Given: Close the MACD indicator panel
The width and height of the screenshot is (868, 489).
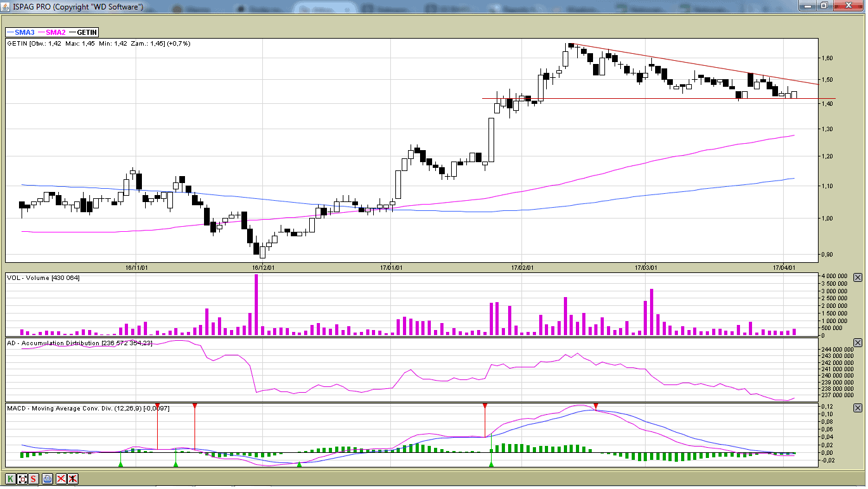Looking at the screenshot, I should coord(858,409).
